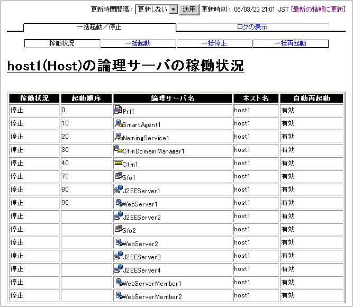Click the ホスト名 column header
Image resolution: width=353 pixels, height=307 pixels.
click(256, 98)
